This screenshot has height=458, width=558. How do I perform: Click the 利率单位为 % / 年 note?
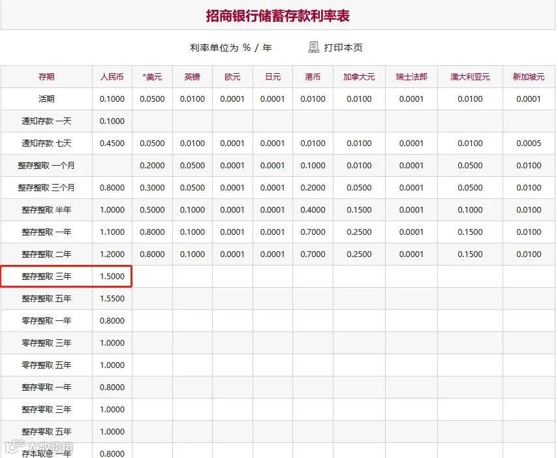pyautogui.click(x=230, y=48)
